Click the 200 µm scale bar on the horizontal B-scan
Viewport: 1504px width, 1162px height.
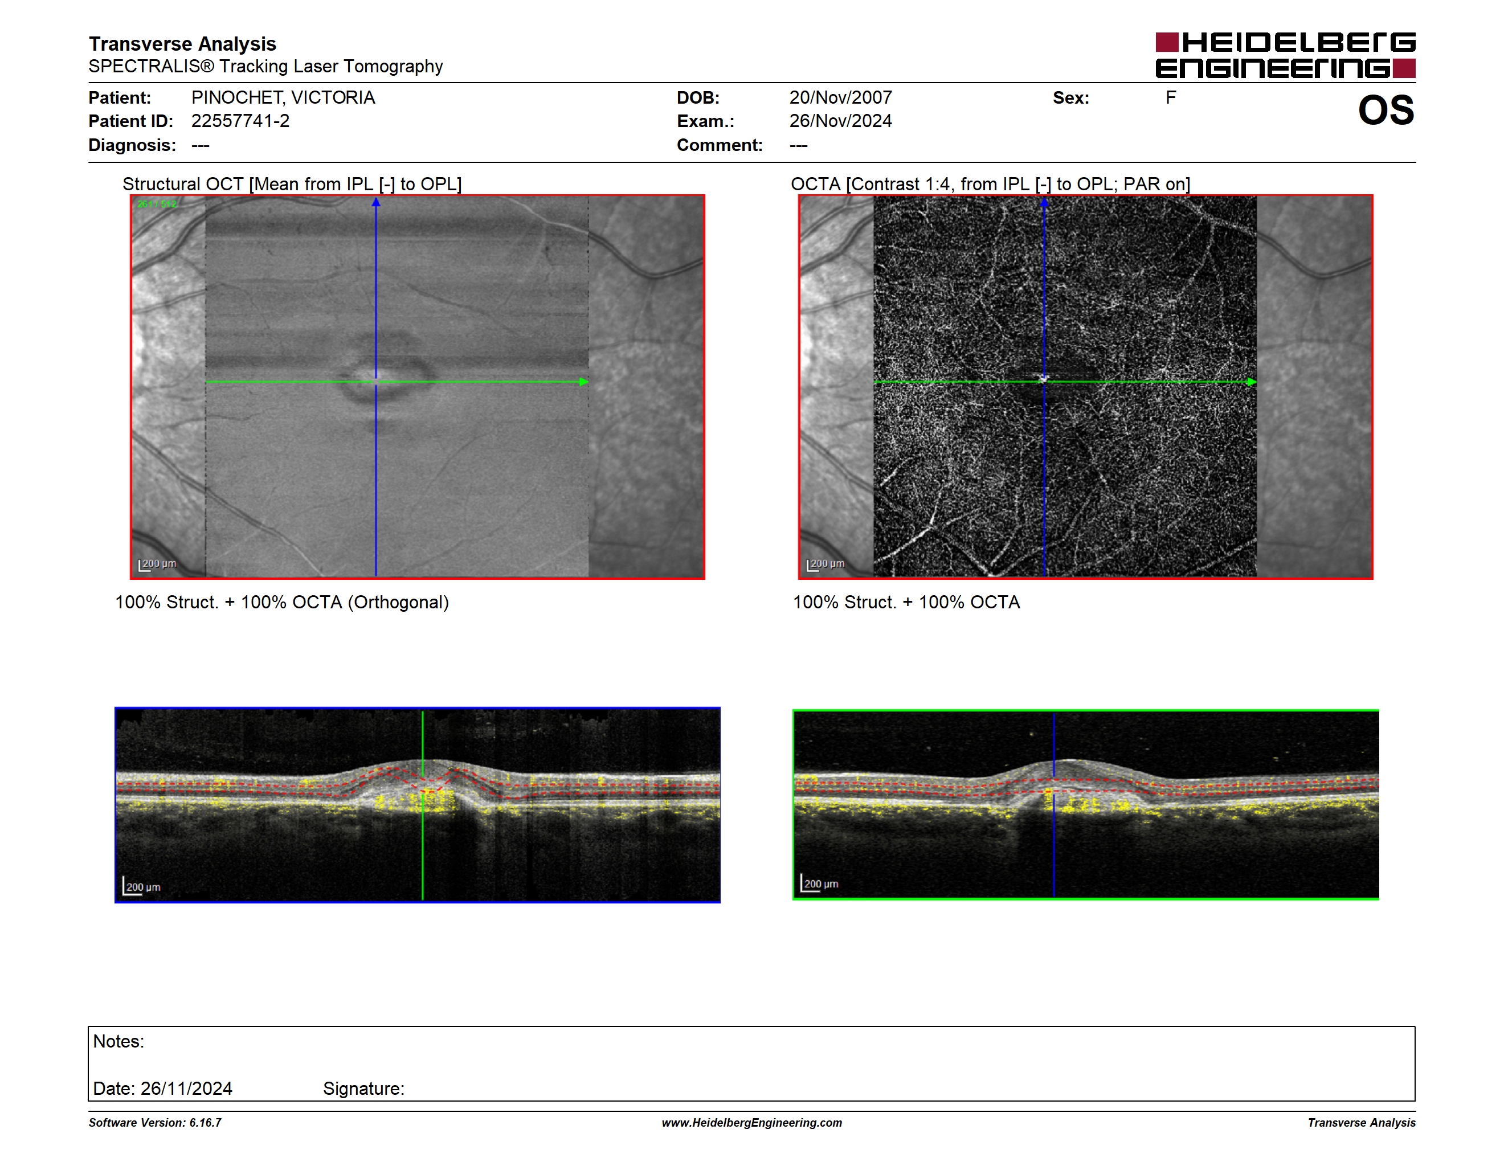tap(819, 883)
